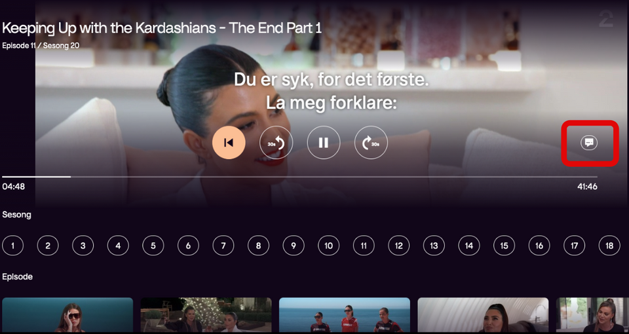Select season 11
This screenshot has height=334, width=629.
[364, 246]
